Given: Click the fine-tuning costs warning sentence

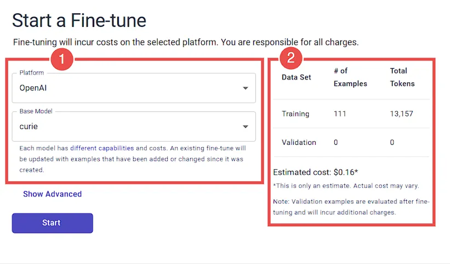Looking at the screenshot, I should click(186, 42).
